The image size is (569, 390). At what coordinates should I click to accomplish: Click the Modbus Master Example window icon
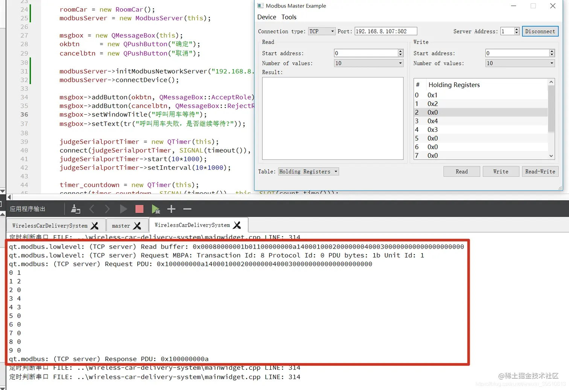260,6
